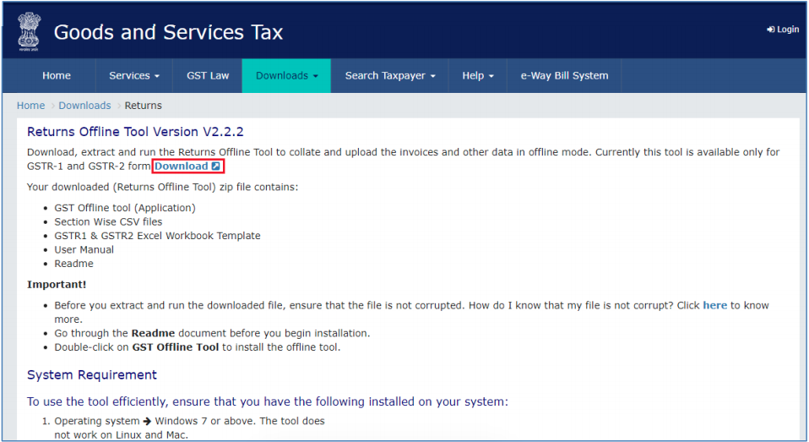Select the 'Important!' label
The height and width of the screenshot is (442, 809).
pyautogui.click(x=57, y=285)
